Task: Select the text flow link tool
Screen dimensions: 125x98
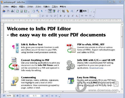Action: pyautogui.click(x=72, y=11)
